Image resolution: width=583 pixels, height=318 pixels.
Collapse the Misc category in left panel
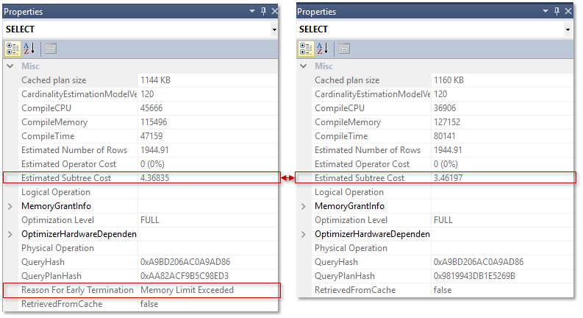tap(10, 66)
